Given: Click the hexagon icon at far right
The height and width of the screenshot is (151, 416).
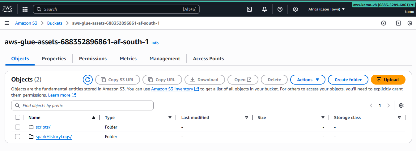Looking at the screenshot, I should tap(410, 23).
